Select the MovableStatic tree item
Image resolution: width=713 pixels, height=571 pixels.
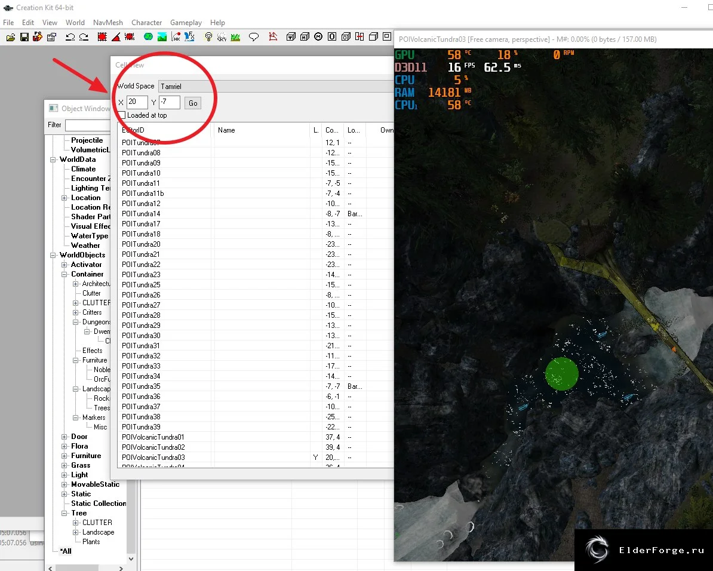95,484
